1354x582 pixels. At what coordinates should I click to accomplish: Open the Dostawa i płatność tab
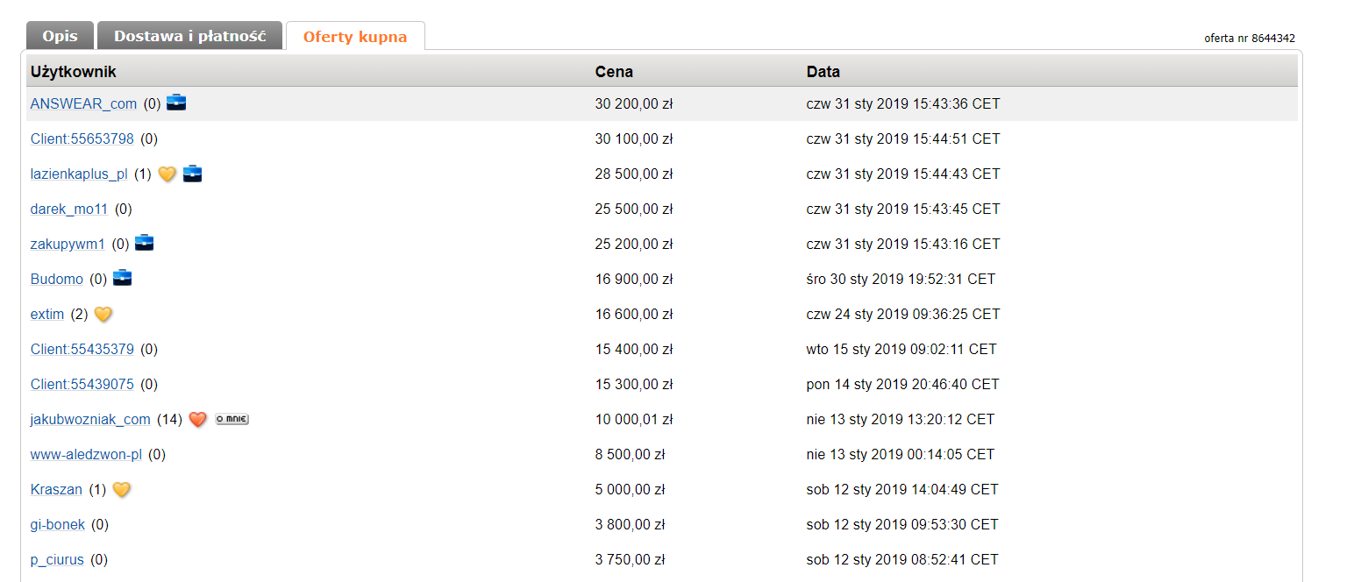pos(189,36)
